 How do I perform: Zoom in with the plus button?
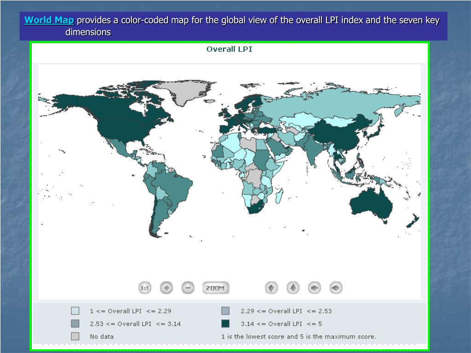click(166, 288)
